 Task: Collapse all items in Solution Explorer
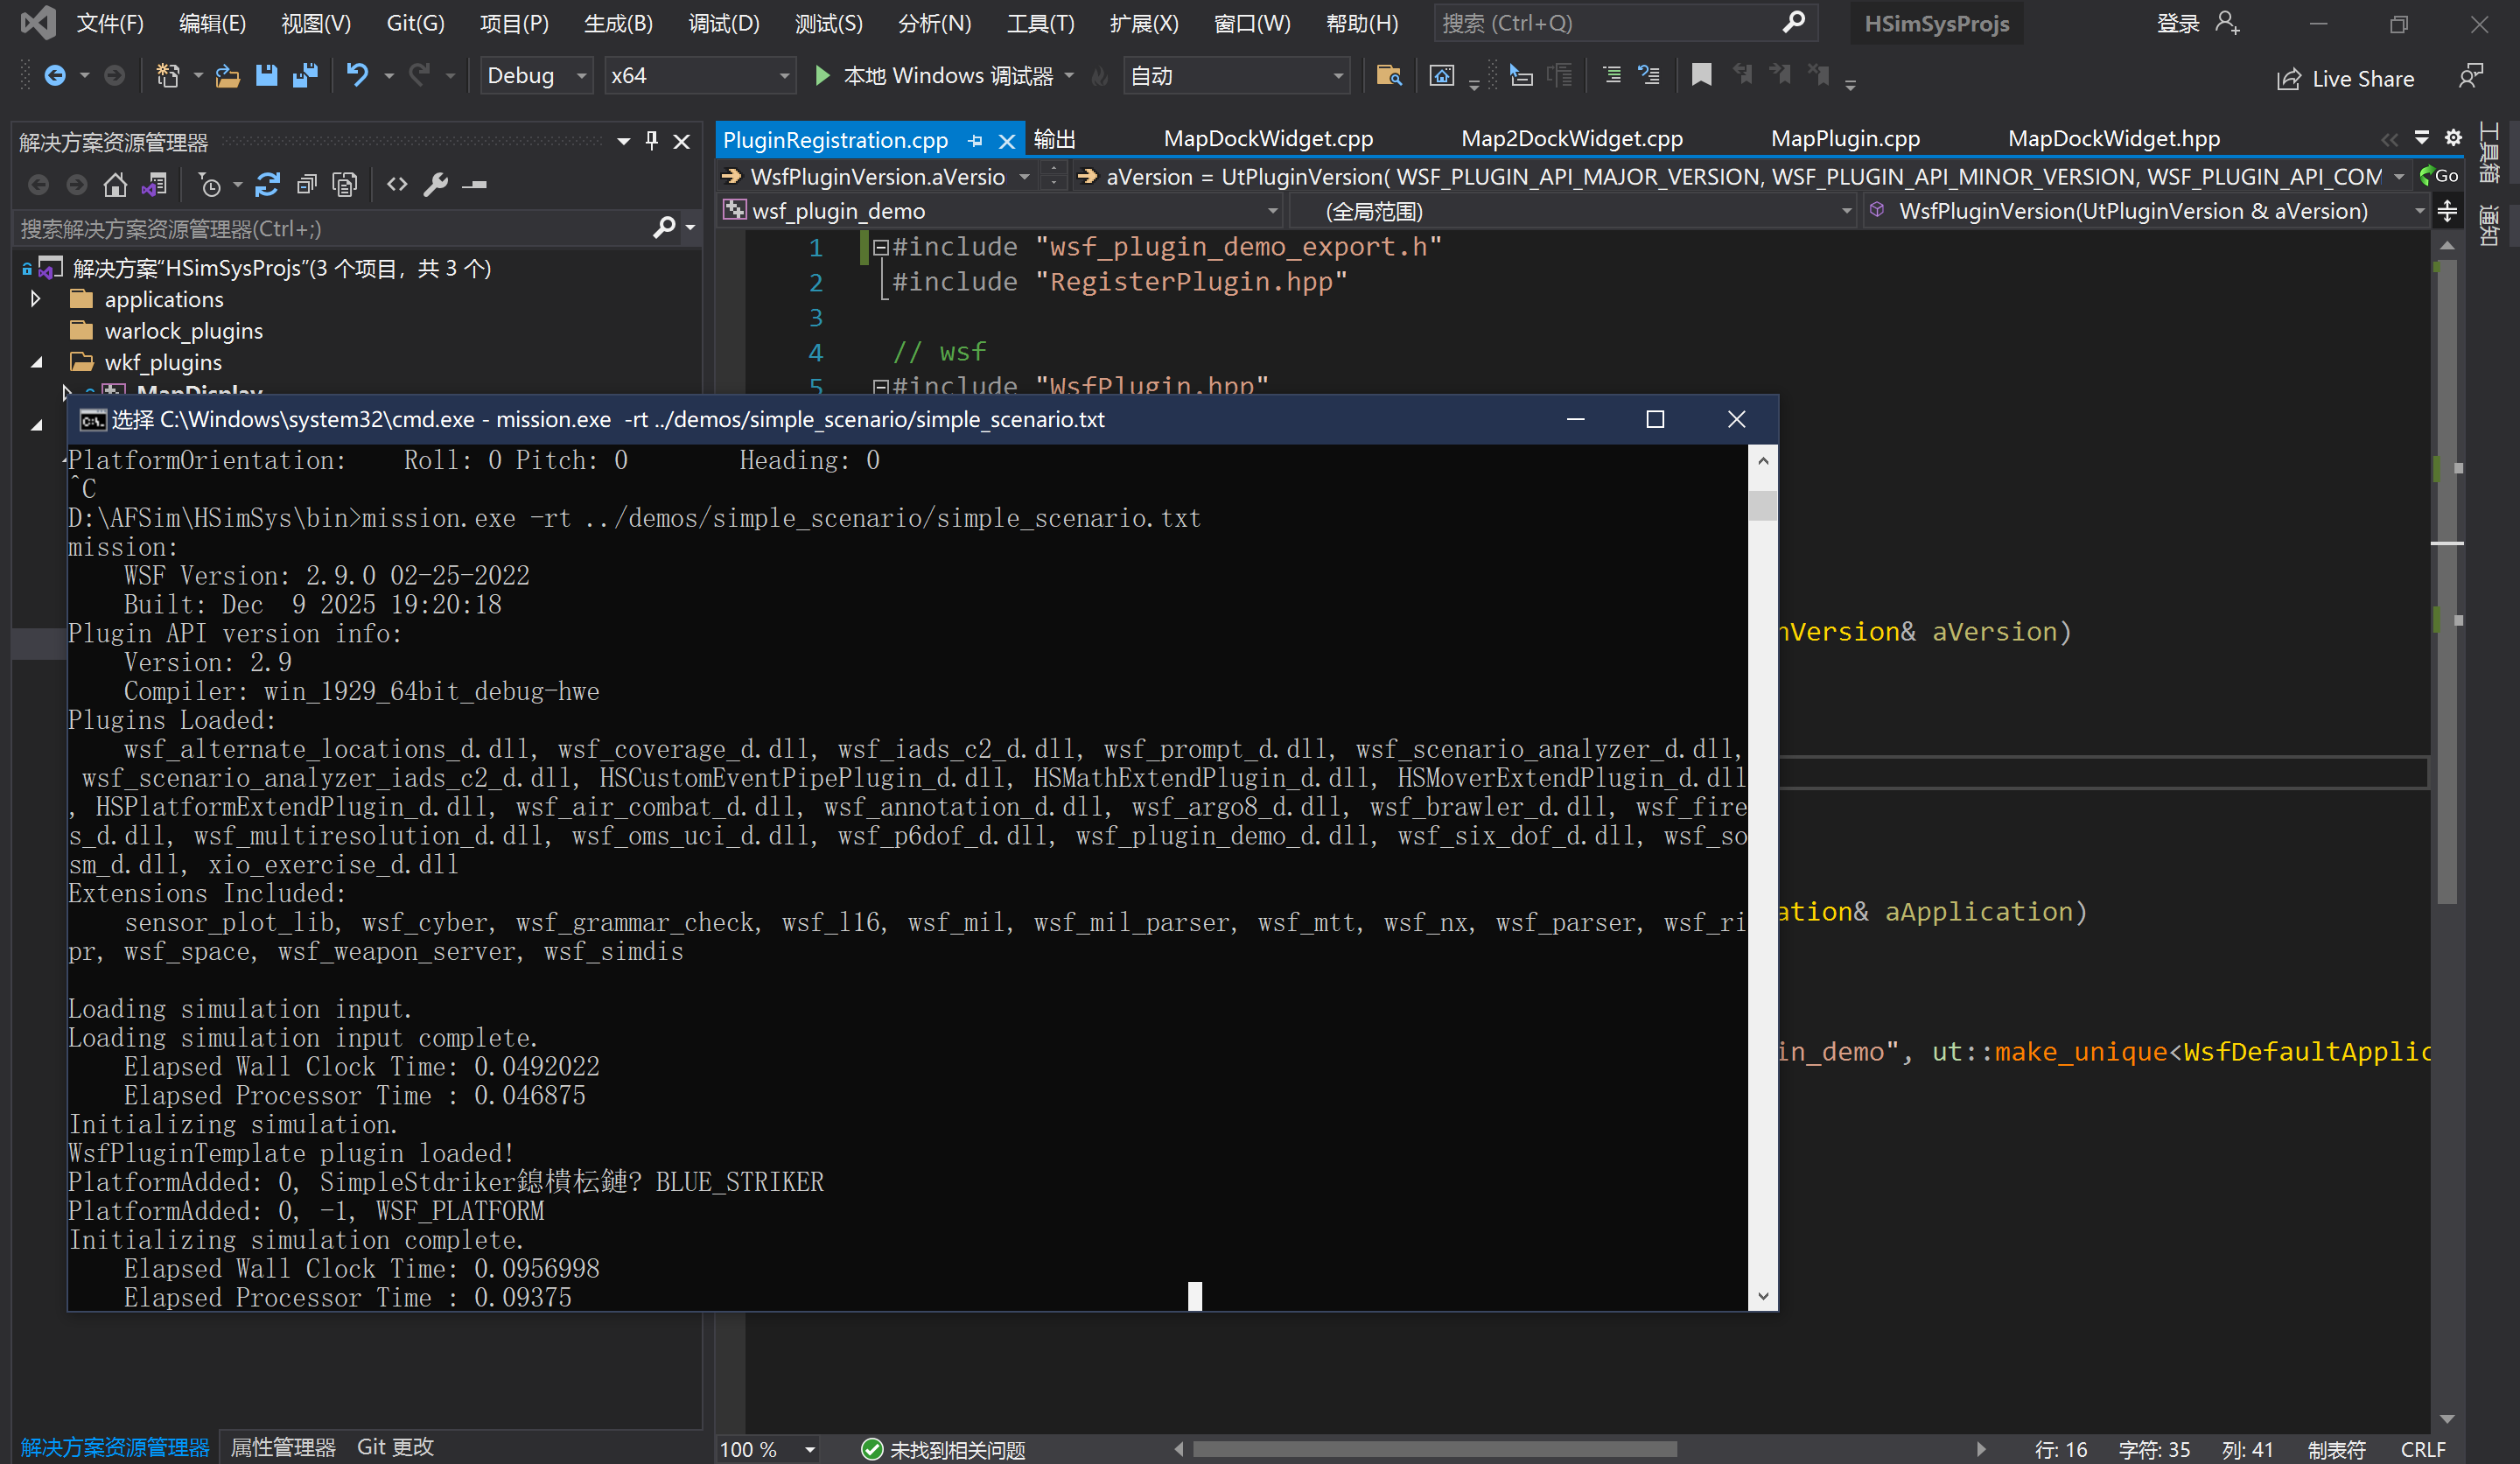[x=307, y=184]
